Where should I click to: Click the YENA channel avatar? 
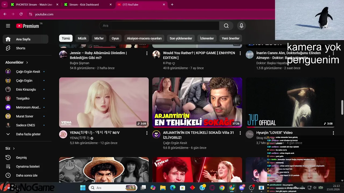63,134
